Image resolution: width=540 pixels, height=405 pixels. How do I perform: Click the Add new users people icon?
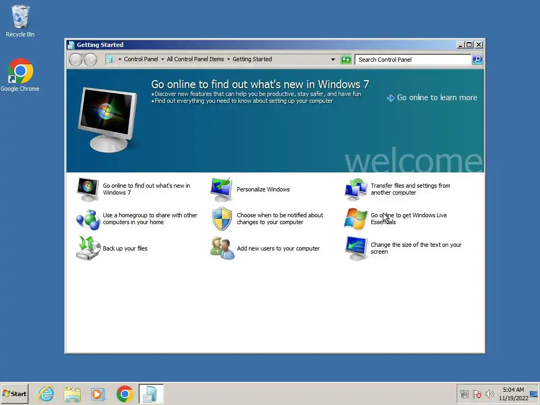[222, 248]
